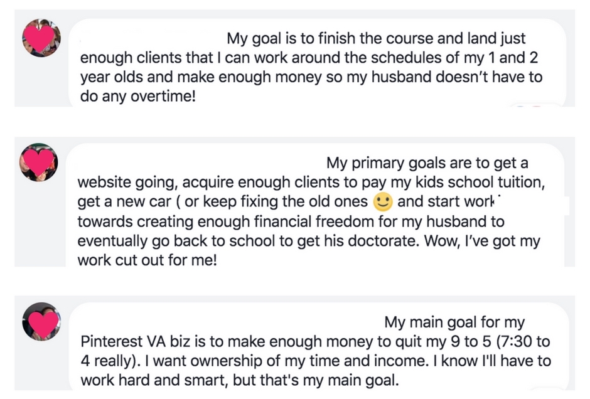
Task: Click the clipped word 'work' after the smiley emoji
Action: tap(480, 202)
